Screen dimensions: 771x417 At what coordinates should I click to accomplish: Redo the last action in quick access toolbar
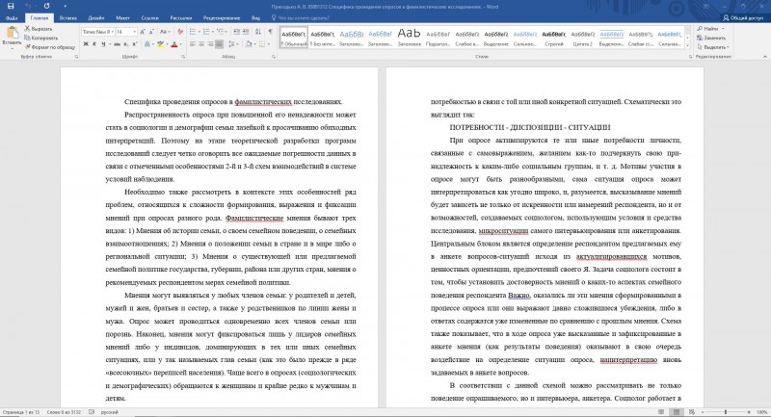(46, 7)
